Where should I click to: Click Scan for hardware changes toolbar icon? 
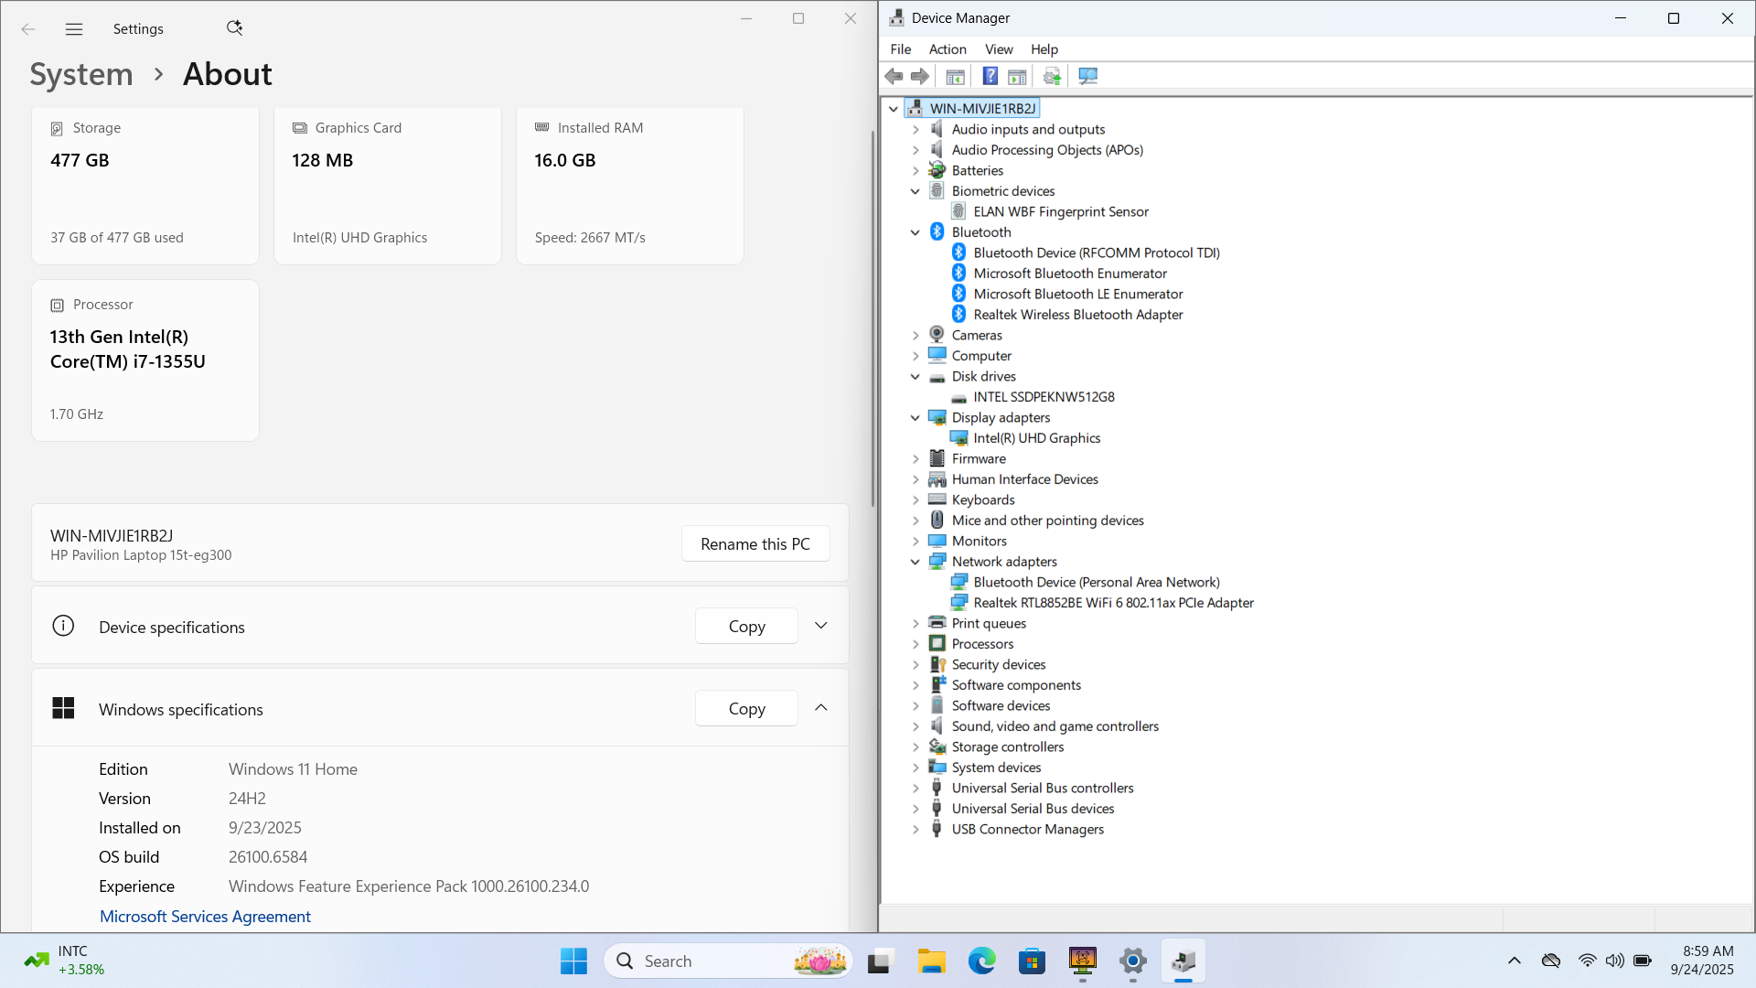click(1087, 76)
